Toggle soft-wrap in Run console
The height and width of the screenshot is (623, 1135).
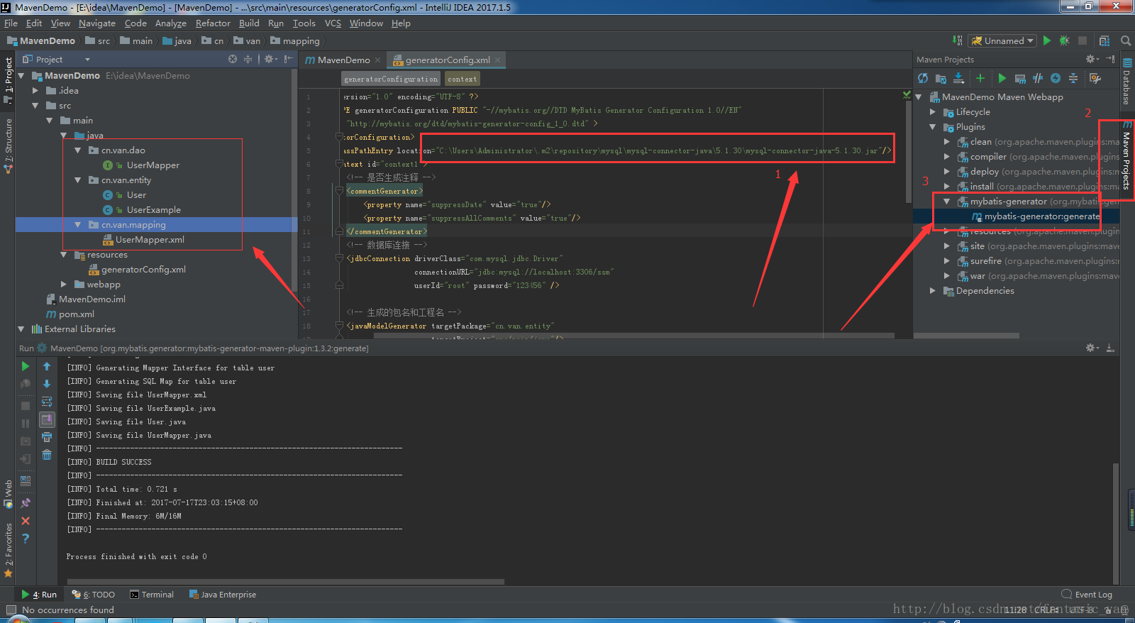point(47,402)
